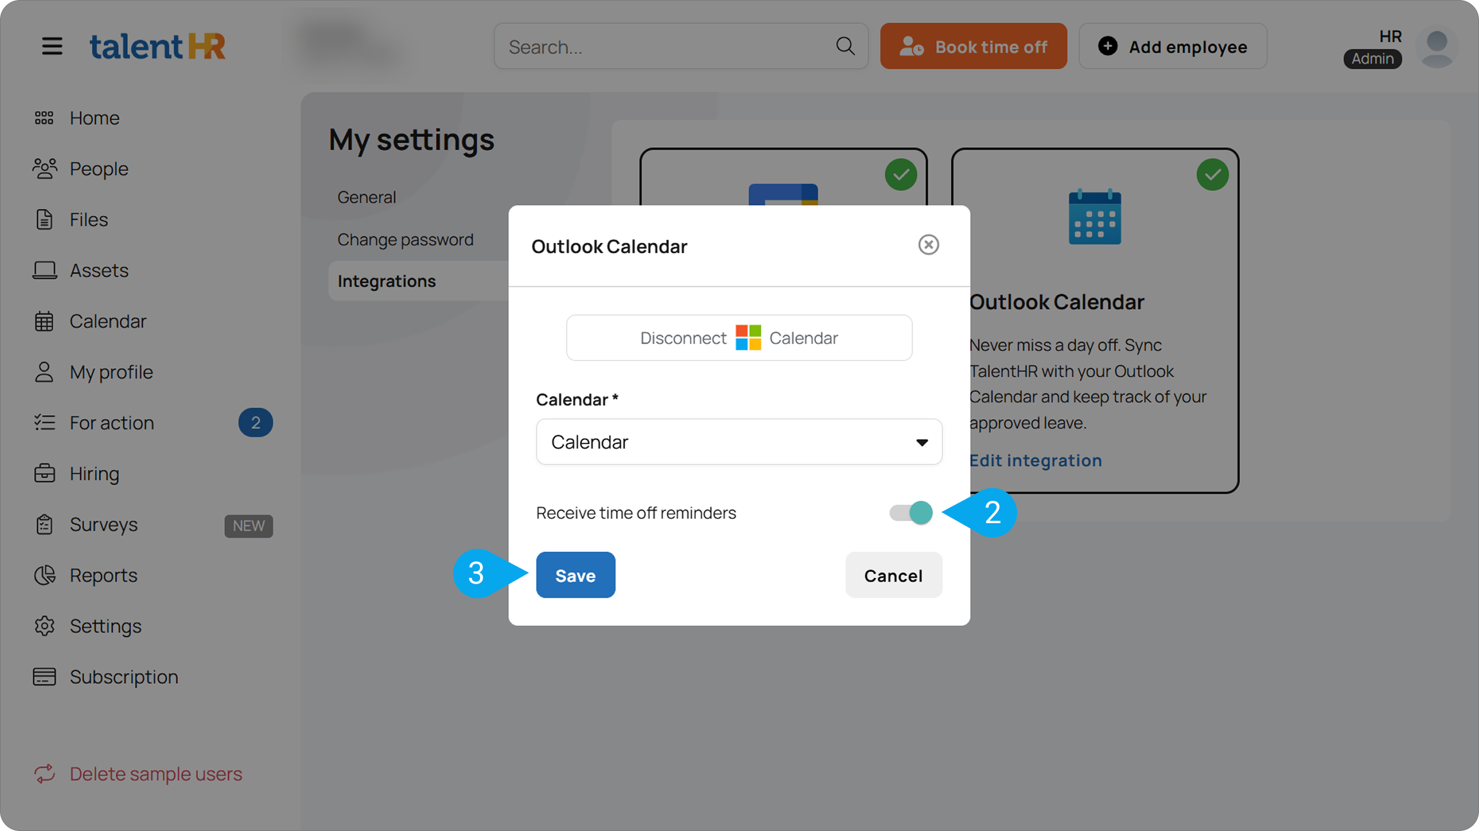The width and height of the screenshot is (1479, 831).
Task: Click the My profile person icon
Action: pos(44,371)
